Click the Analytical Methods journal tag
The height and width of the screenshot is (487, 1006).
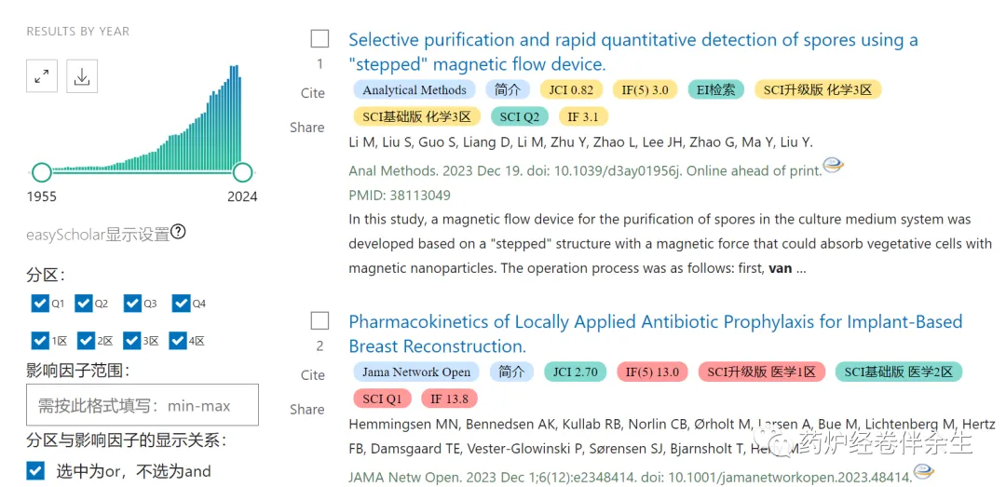point(415,90)
